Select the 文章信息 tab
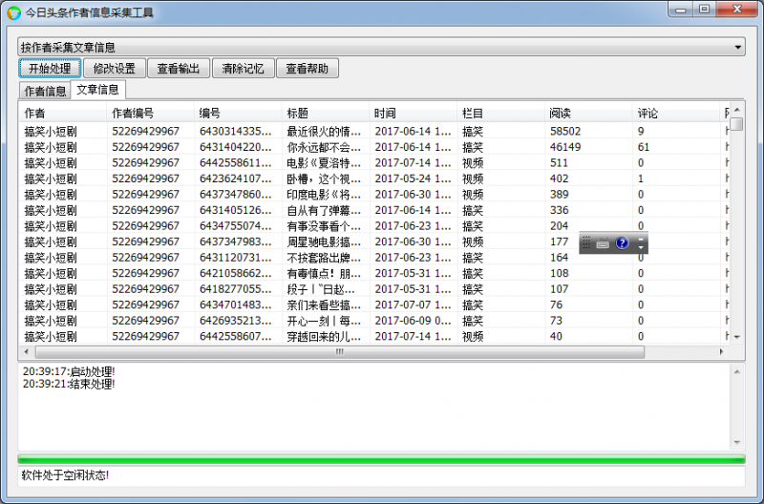This screenshot has width=764, height=504. [98, 90]
